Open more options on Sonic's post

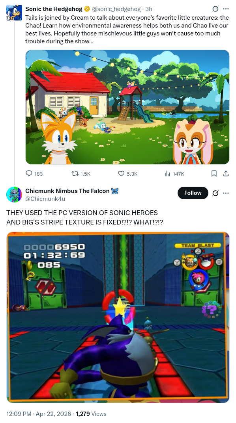pyautogui.click(x=226, y=9)
